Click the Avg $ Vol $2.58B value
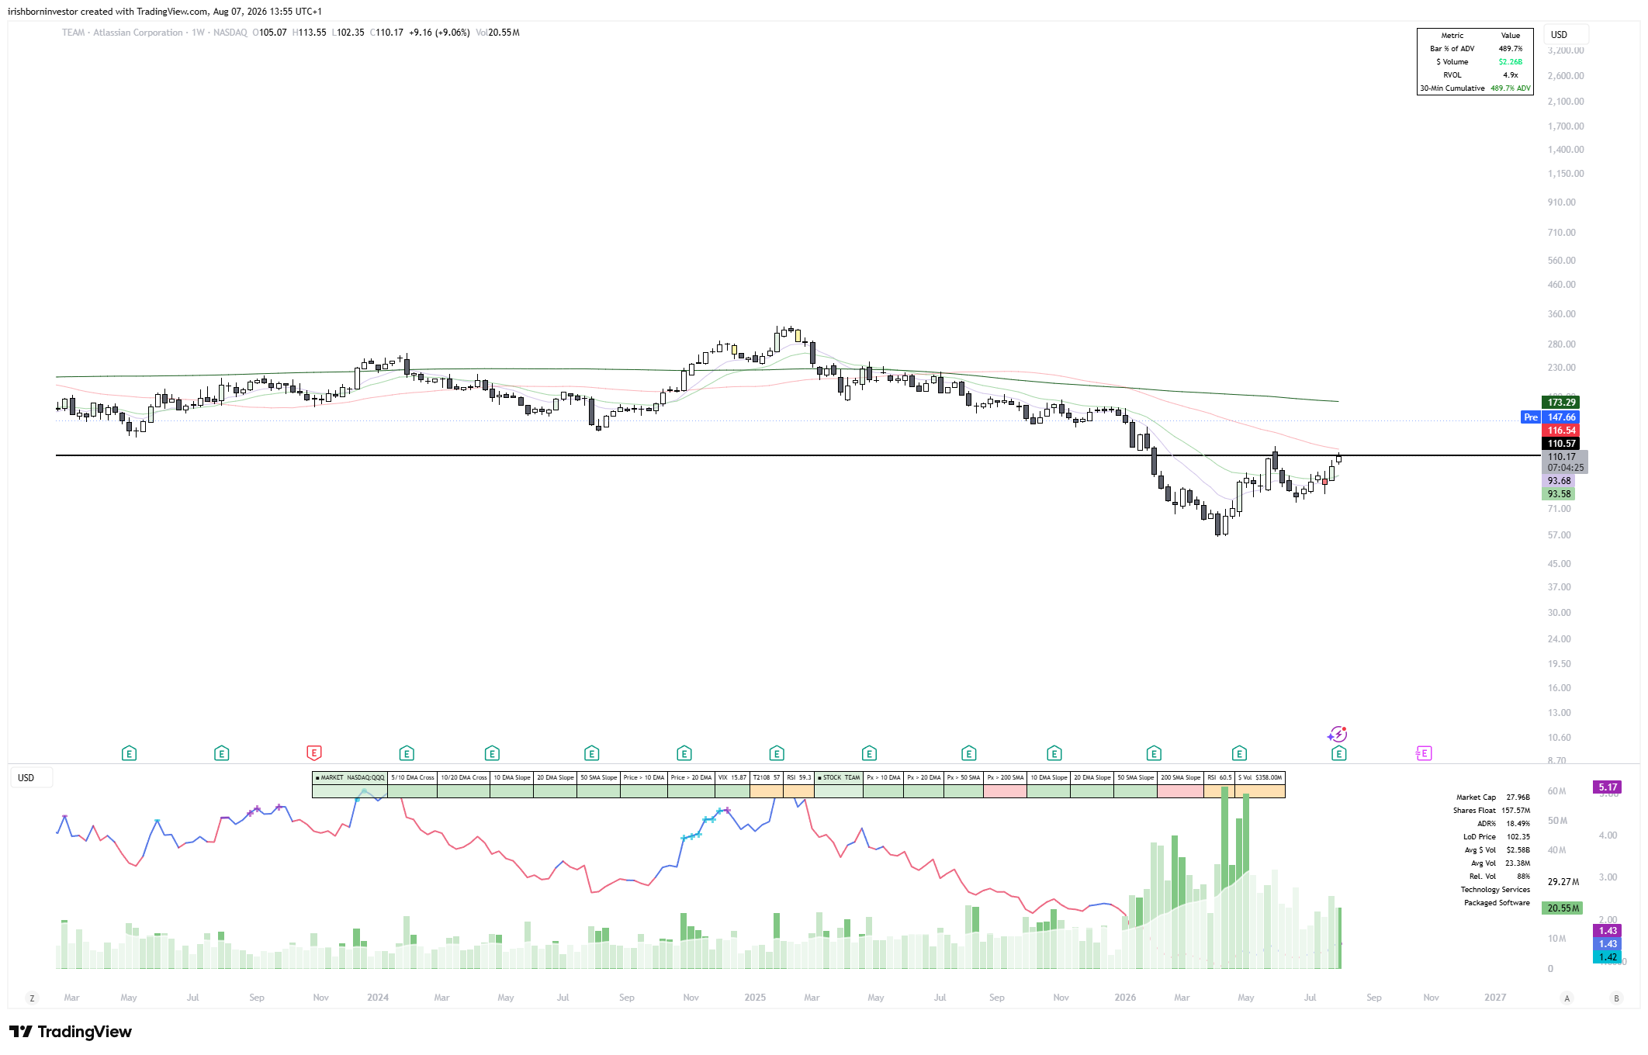This screenshot has height=1055, width=1648. (1518, 850)
